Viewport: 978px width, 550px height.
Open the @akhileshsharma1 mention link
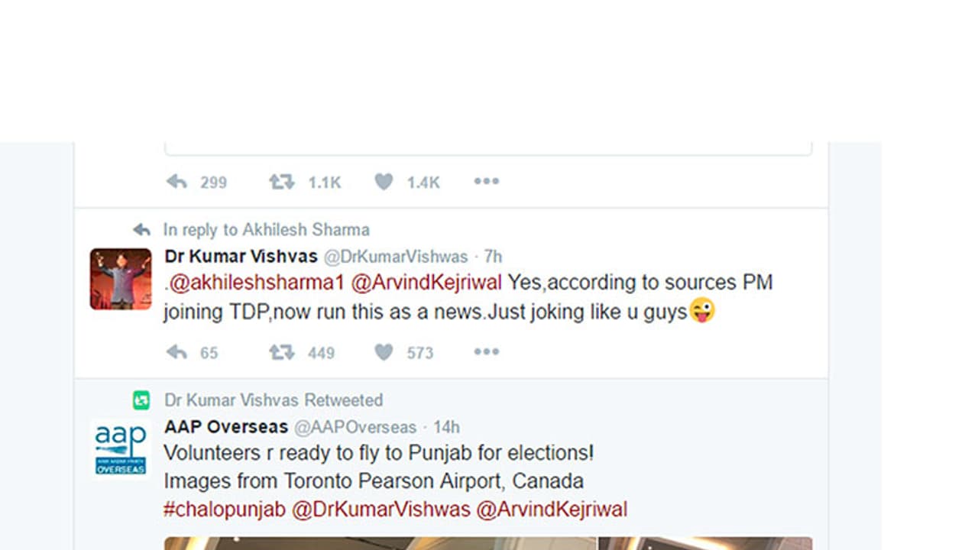click(x=257, y=283)
